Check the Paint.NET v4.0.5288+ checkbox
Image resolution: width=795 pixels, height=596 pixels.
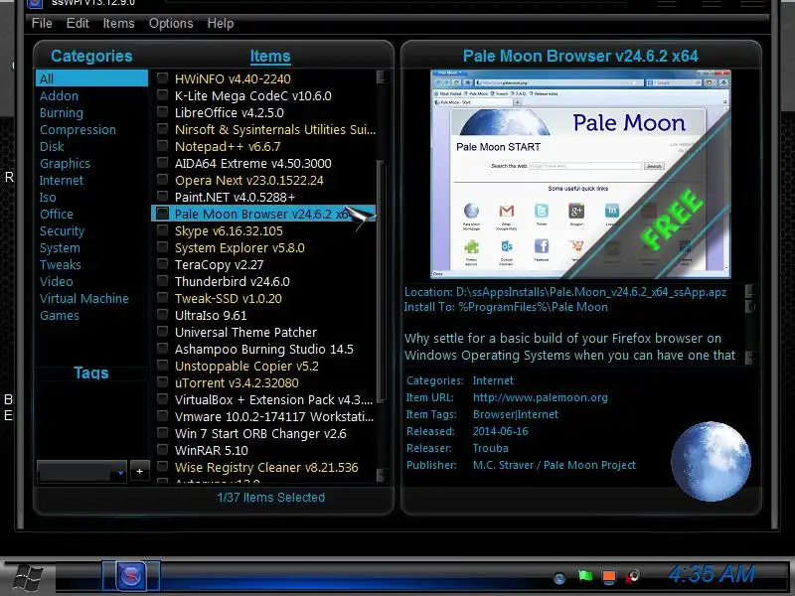(162, 196)
